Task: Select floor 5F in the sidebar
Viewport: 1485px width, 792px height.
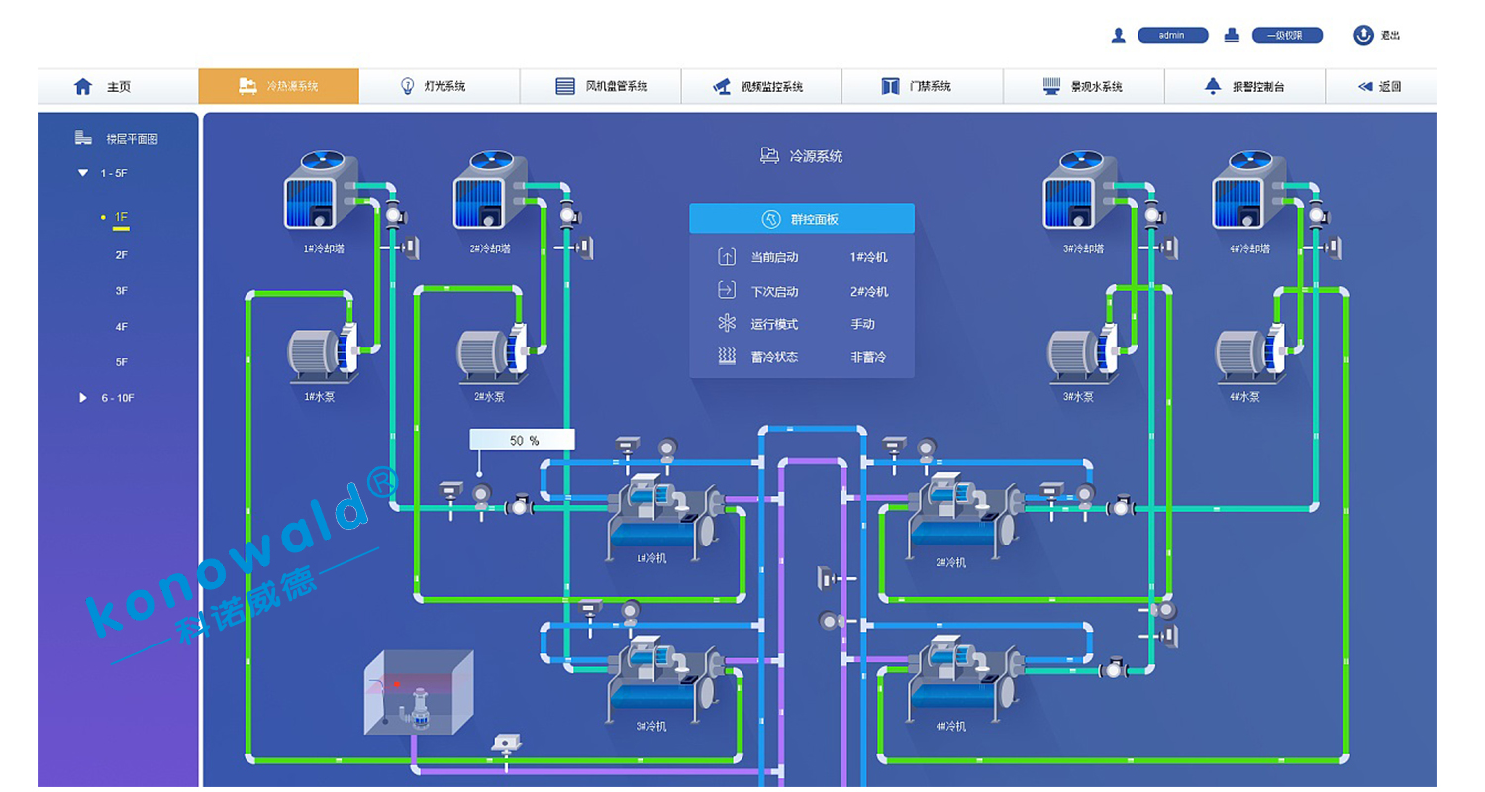Action: pyautogui.click(x=121, y=362)
